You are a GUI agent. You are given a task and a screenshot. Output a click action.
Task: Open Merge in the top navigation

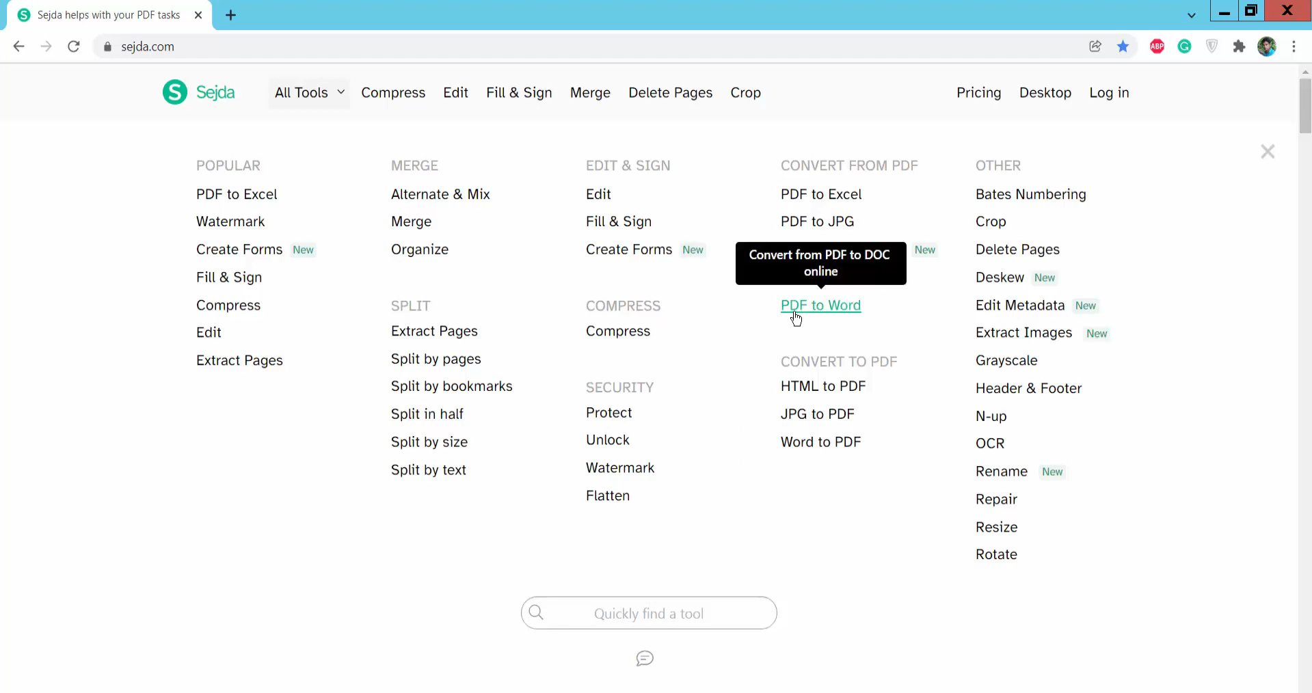(x=590, y=92)
